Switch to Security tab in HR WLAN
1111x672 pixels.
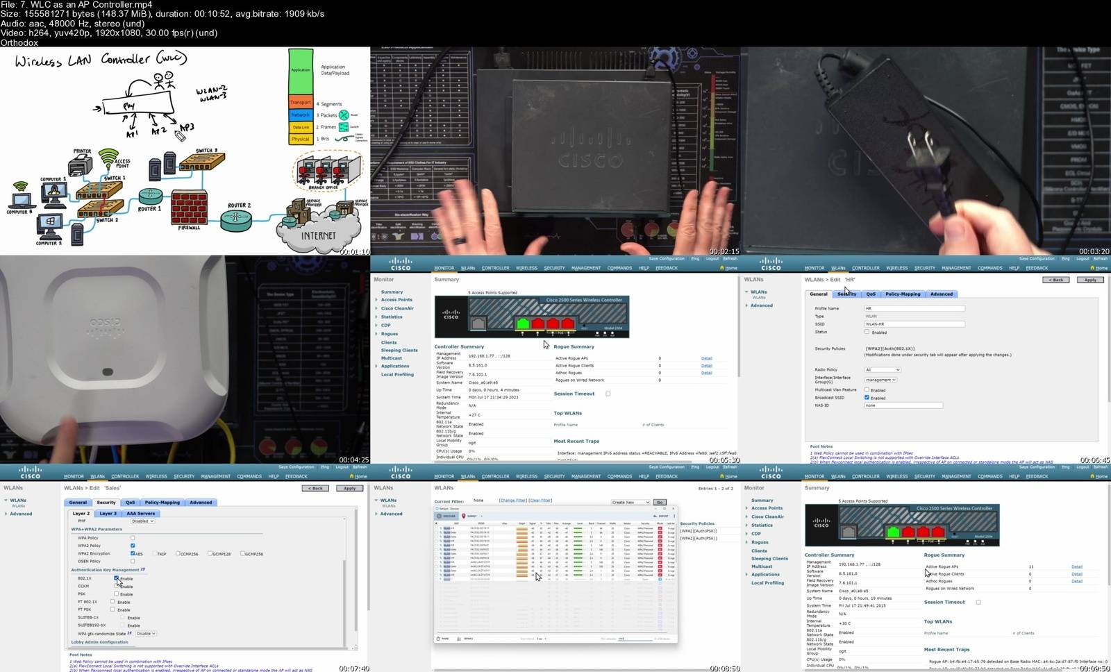(846, 294)
